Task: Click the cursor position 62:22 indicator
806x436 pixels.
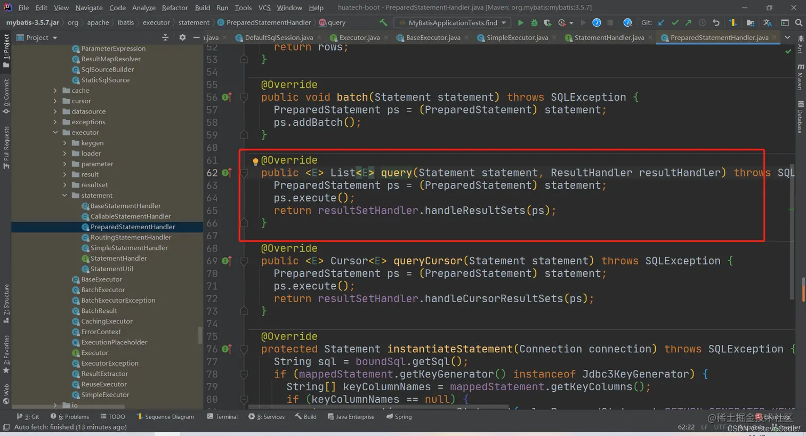Action: click(686, 427)
